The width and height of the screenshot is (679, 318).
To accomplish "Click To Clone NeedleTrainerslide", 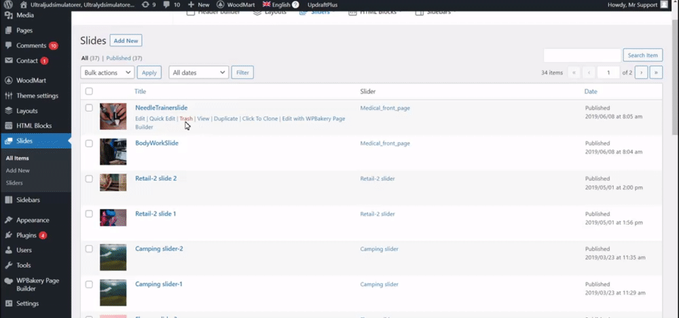I will (x=260, y=119).
